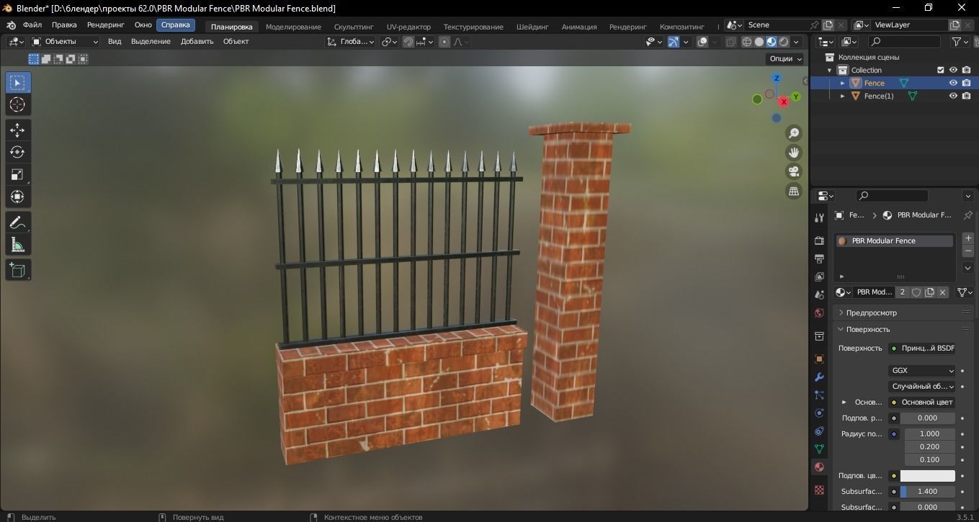Open the Help menu
Viewport: 979px width, 522px height.
pyautogui.click(x=176, y=25)
